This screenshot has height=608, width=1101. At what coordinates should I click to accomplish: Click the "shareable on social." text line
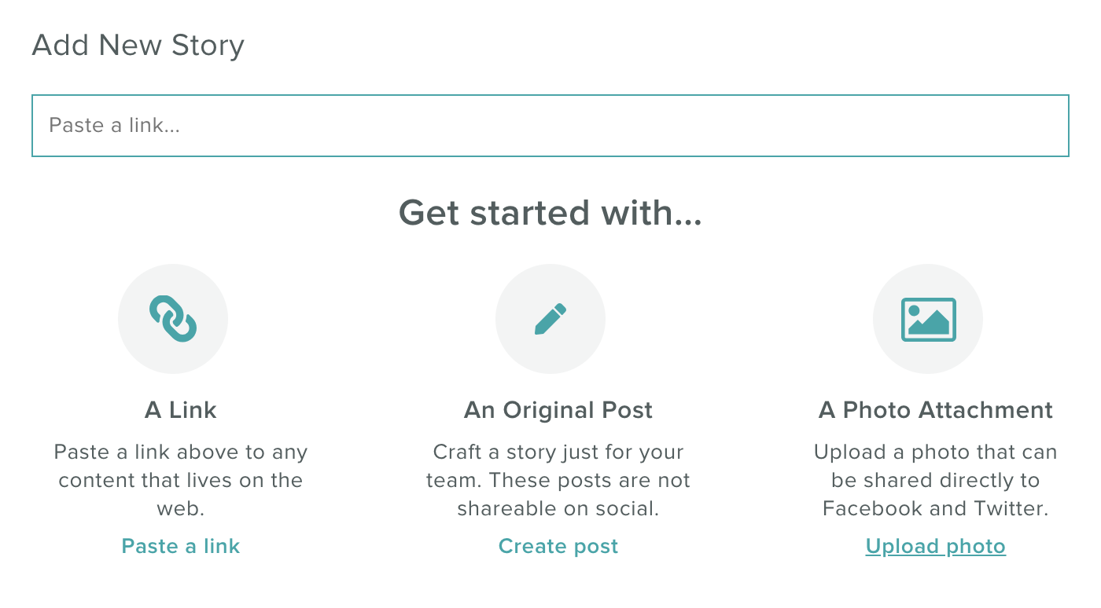click(558, 509)
